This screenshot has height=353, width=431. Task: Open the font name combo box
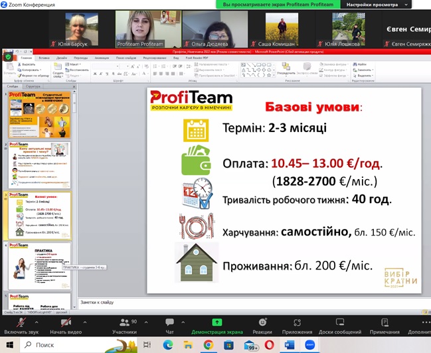pyautogui.click(x=106, y=66)
